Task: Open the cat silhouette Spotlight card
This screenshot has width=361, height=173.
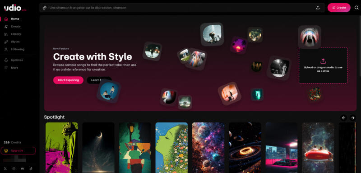Action: (x=62, y=148)
